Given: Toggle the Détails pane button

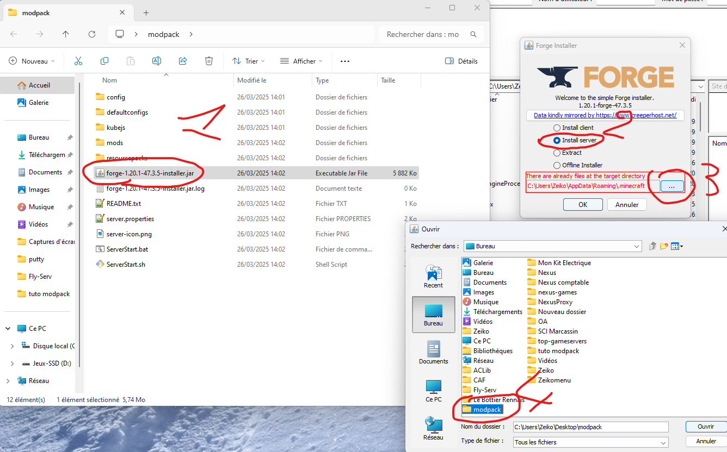Looking at the screenshot, I should (461, 61).
